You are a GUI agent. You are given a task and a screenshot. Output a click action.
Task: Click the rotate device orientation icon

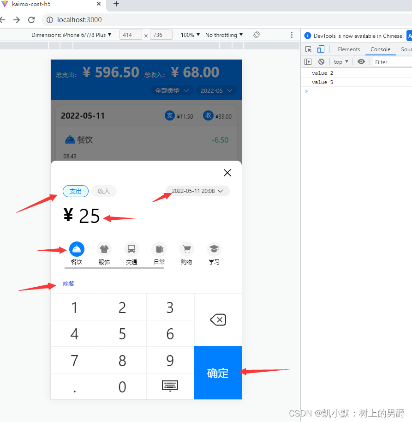(257, 35)
